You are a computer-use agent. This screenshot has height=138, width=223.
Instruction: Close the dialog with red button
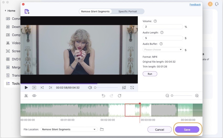(x=23, y=4)
